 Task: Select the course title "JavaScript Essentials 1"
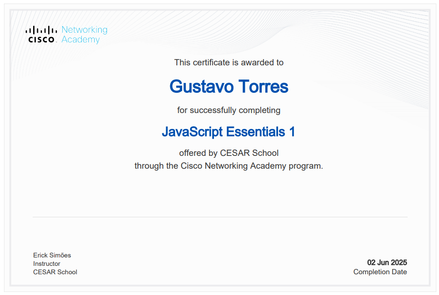point(229,132)
